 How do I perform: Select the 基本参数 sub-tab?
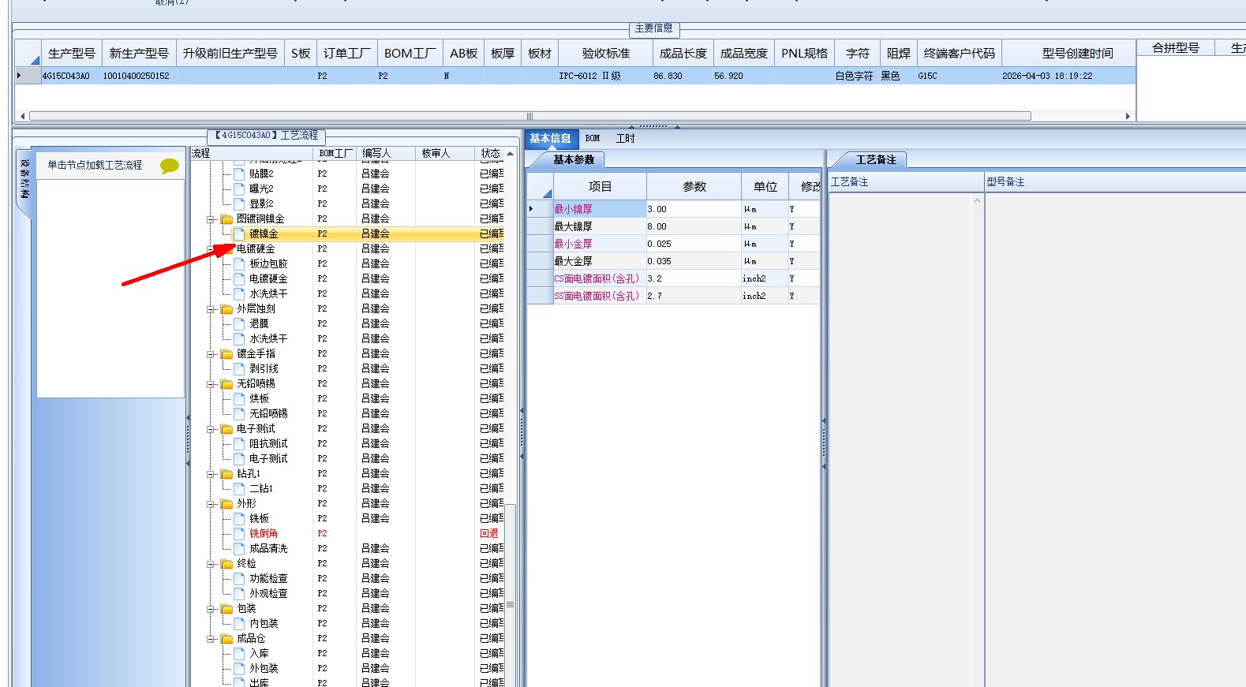(574, 159)
